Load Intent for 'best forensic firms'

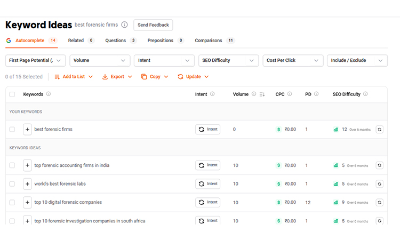click(207, 129)
